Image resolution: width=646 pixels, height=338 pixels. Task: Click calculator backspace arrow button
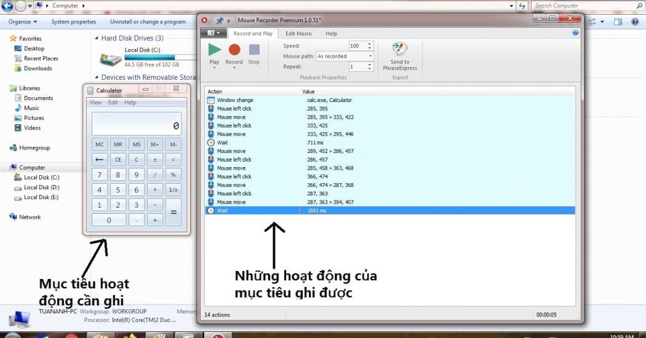click(x=99, y=159)
